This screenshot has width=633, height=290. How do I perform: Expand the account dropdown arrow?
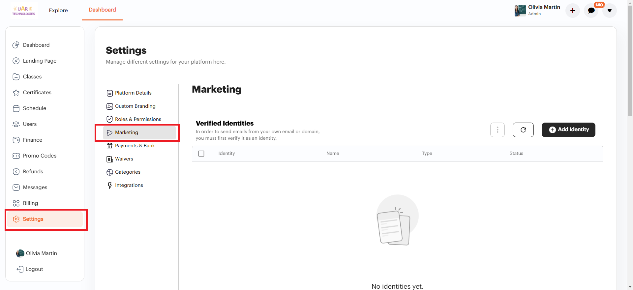[x=610, y=11]
